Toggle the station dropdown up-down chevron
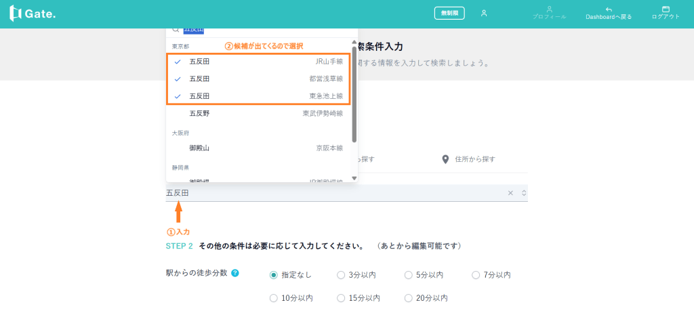Image resolution: width=694 pixels, height=315 pixels. (x=523, y=193)
